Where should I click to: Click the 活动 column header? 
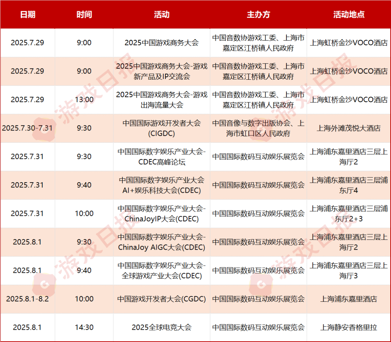(161, 14)
